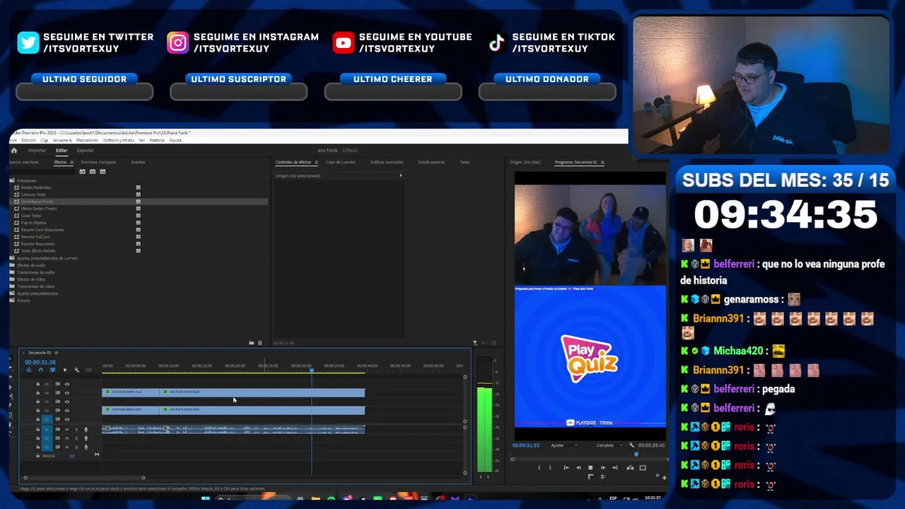Solo audio track A3
This screenshot has width=905, height=509.
tap(76, 446)
